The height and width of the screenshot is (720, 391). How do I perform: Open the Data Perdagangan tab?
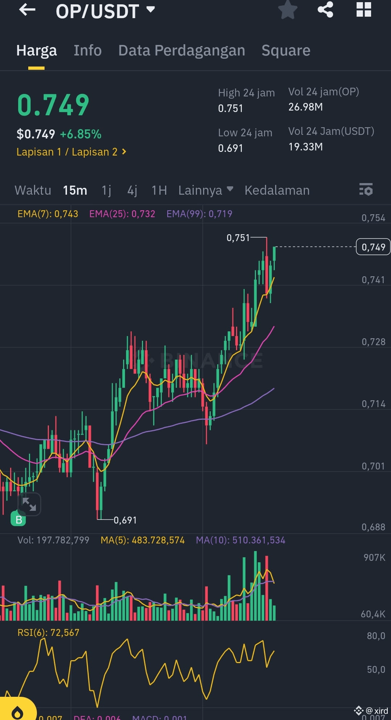(182, 51)
